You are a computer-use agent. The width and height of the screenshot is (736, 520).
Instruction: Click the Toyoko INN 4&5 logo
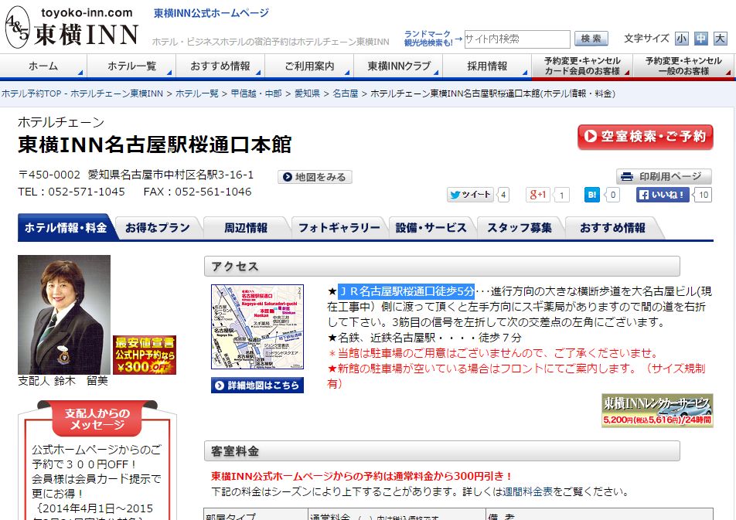coord(72,27)
